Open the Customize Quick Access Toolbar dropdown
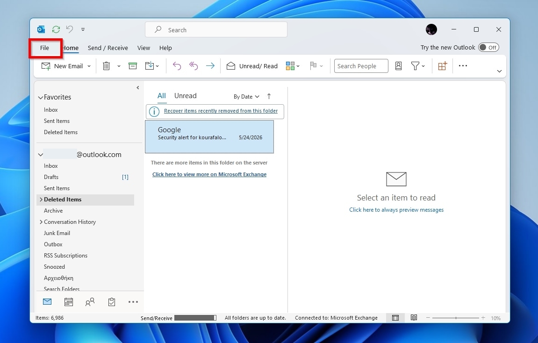The image size is (538, 343). pyautogui.click(x=83, y=29)
